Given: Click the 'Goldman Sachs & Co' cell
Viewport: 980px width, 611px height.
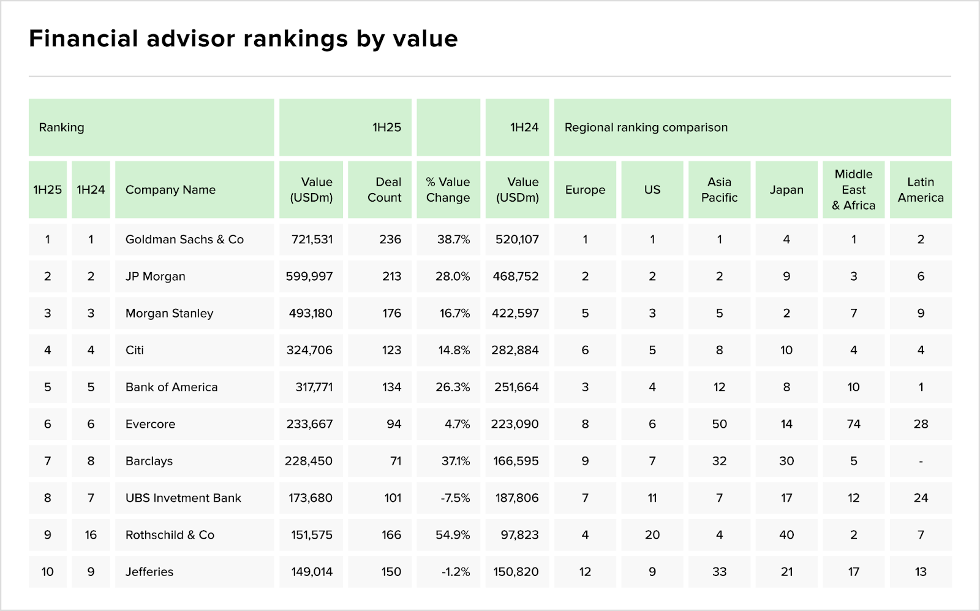Looking at the screenshot, I should point(195,240).
